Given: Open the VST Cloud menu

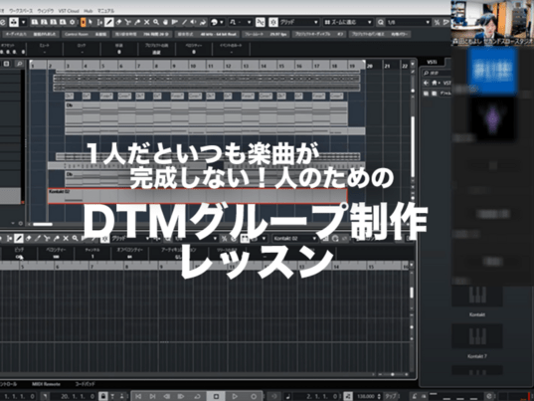Looking at the screenshot, I should [69, 11].
